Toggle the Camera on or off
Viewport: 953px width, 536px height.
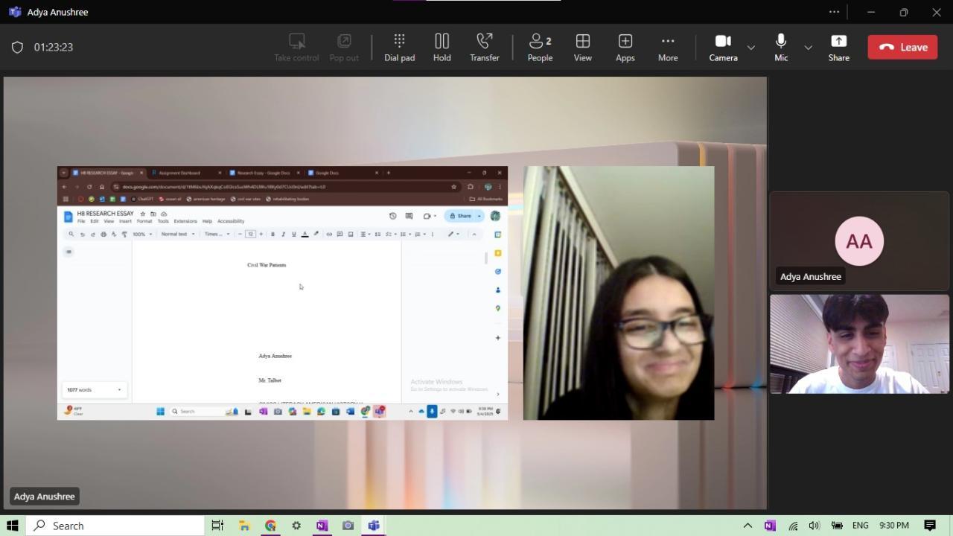[x=722, y=47]
